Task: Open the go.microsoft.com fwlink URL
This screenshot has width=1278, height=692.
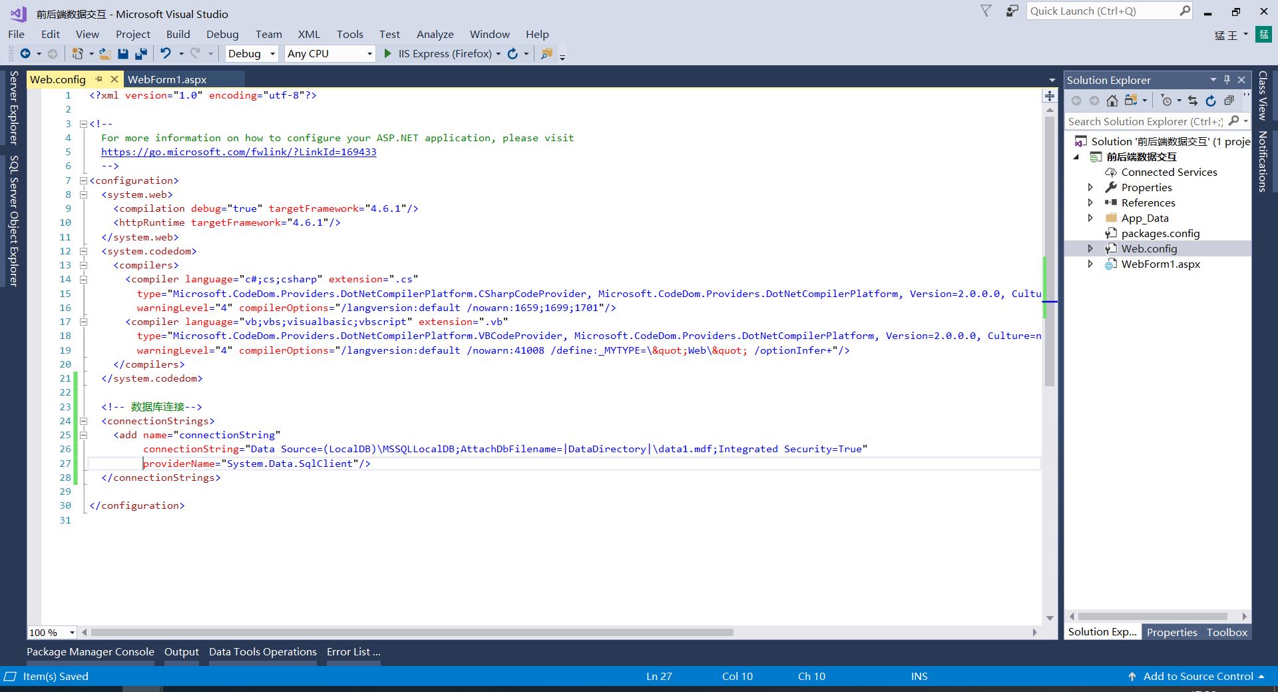Action: pos(238,152)
